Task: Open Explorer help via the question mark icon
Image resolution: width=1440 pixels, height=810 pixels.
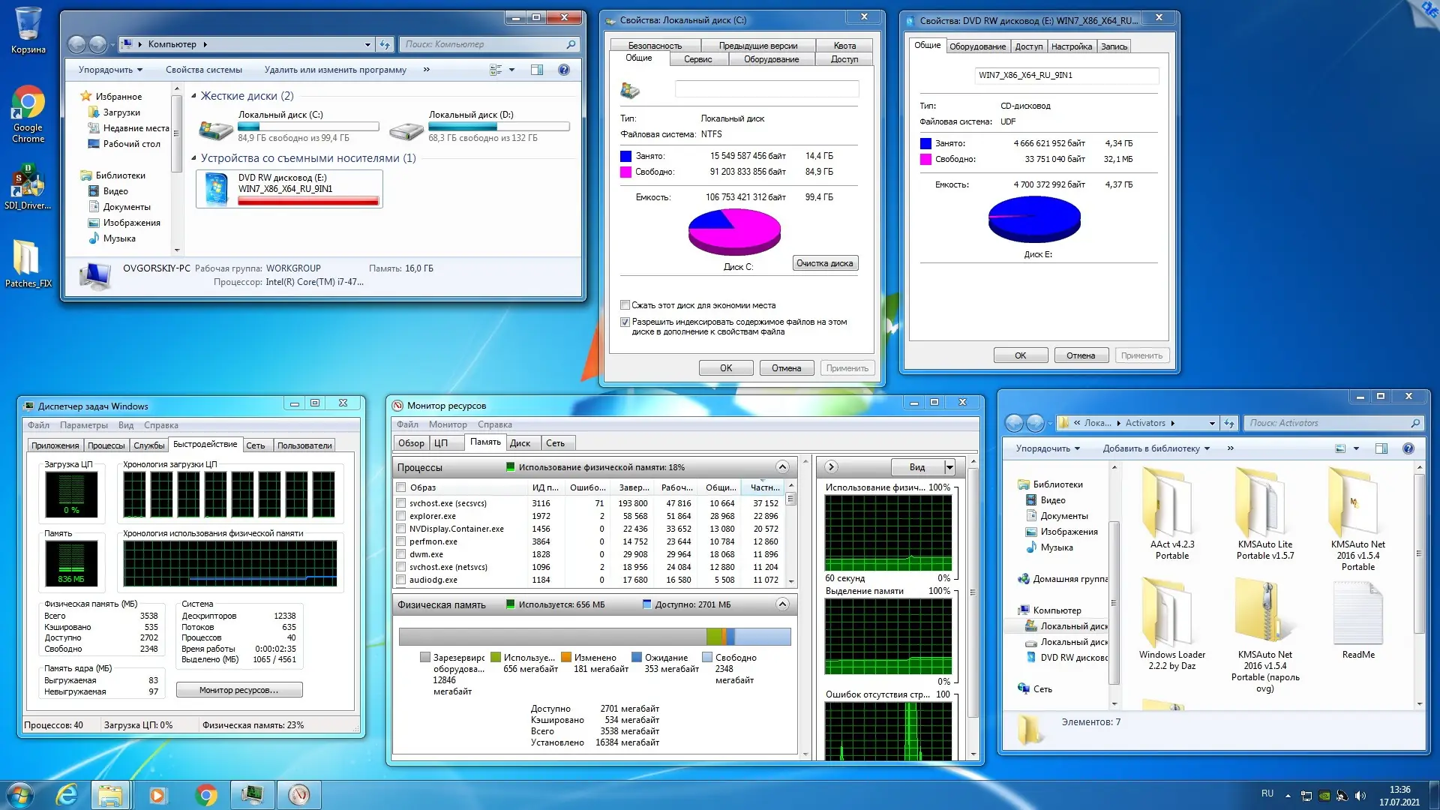Action: click(564, 70)
